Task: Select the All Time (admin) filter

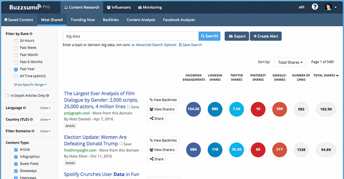Action: click(x=16, y=77)
